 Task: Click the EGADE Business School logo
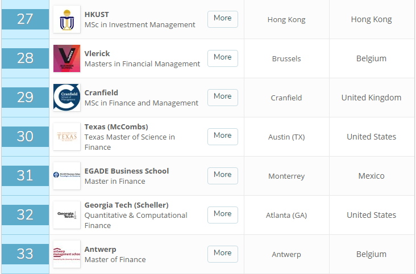(66, 176)
